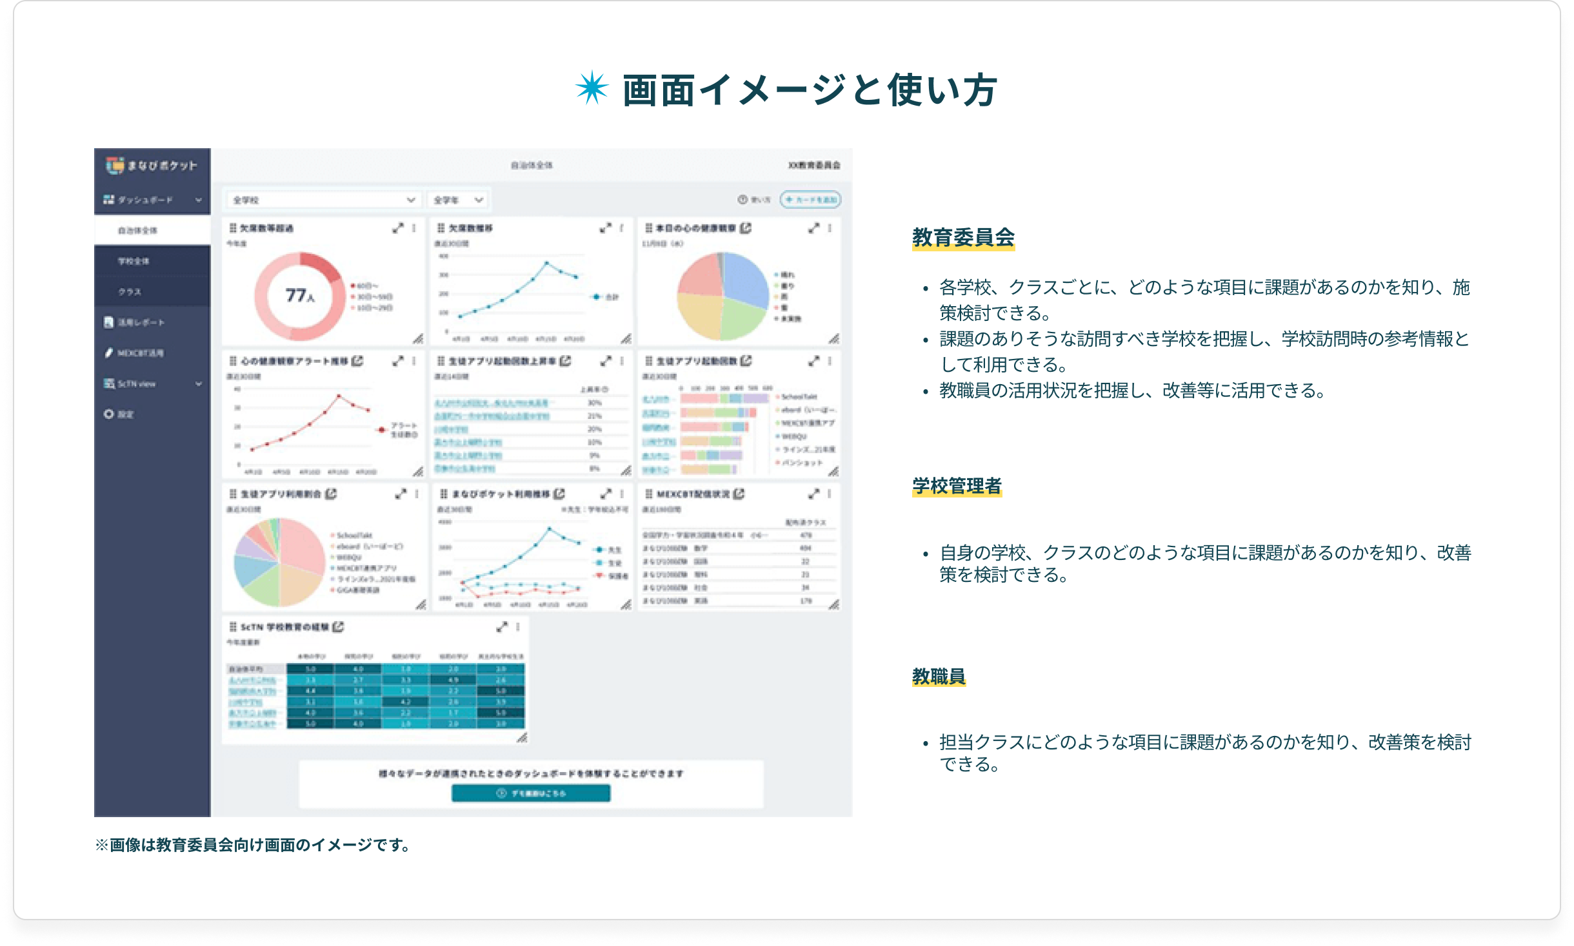Expand the 本日の心の健康観察 pie card

click(x=814, y=228)
